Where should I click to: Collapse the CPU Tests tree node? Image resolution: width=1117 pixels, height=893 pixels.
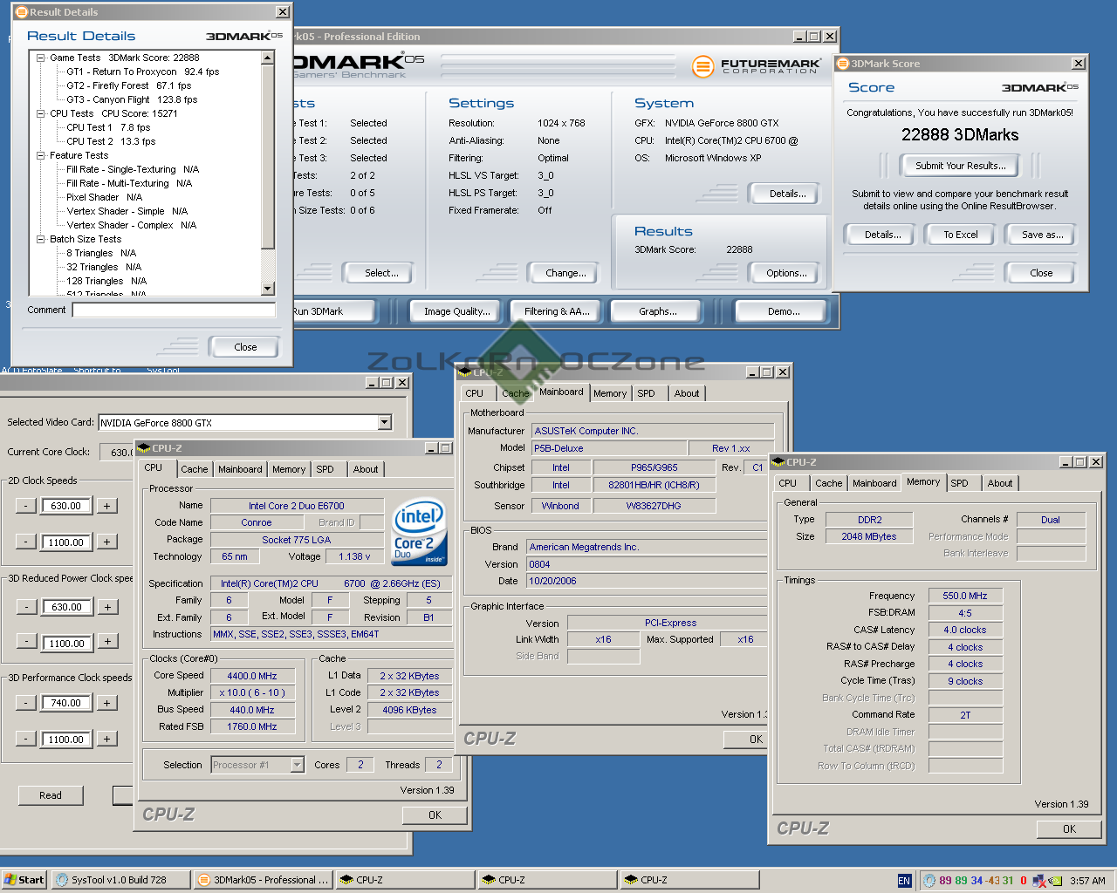point(40,113)
